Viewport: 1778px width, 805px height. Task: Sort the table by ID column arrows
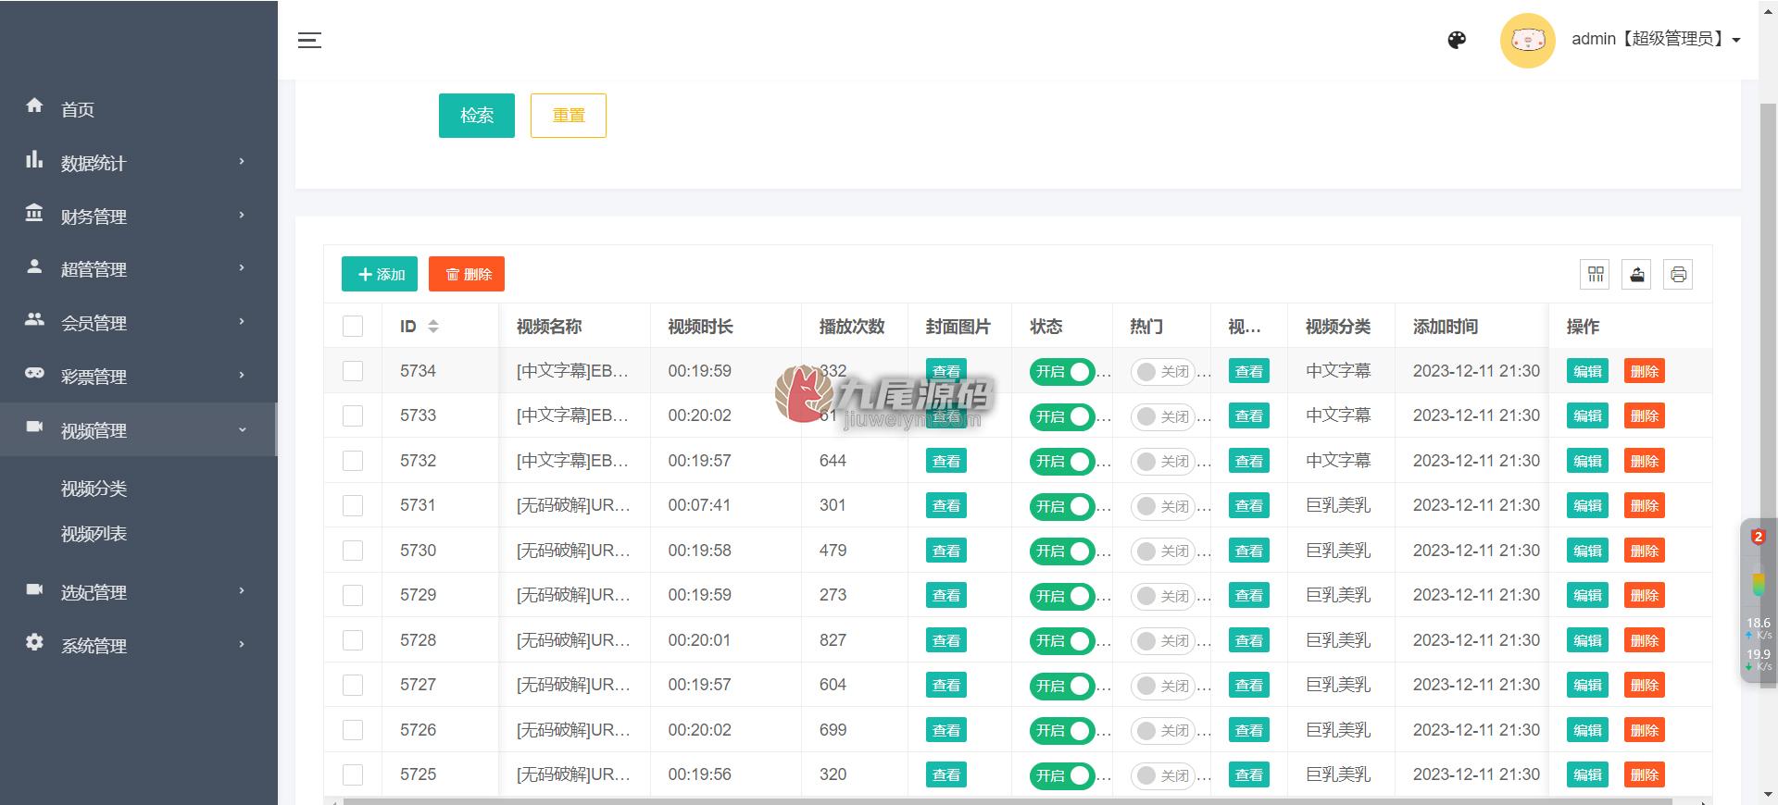432,327
